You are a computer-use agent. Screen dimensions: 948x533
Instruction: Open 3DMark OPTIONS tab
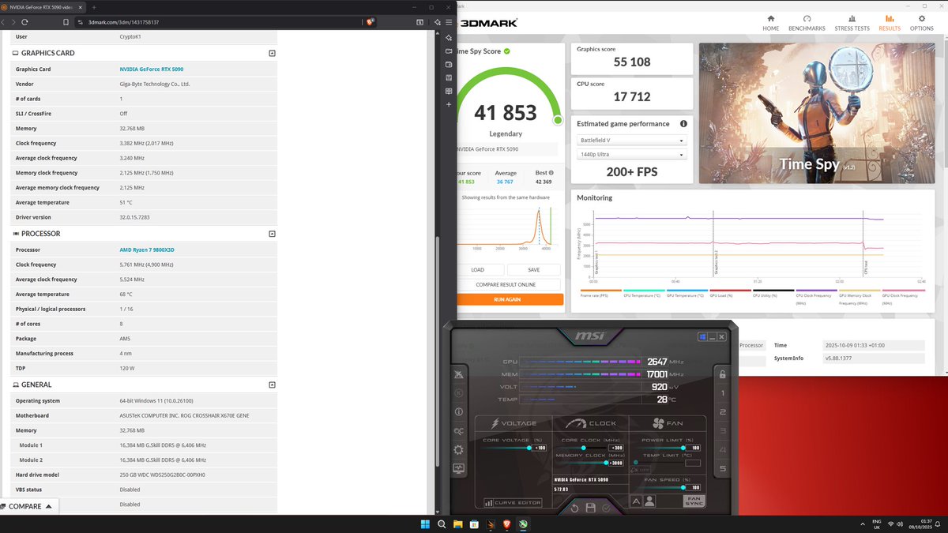[x=921, y=23]
